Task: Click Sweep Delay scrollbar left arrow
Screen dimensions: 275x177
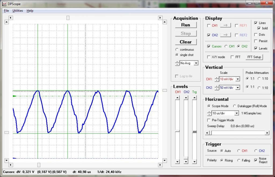Action: [x=207, y=133]
